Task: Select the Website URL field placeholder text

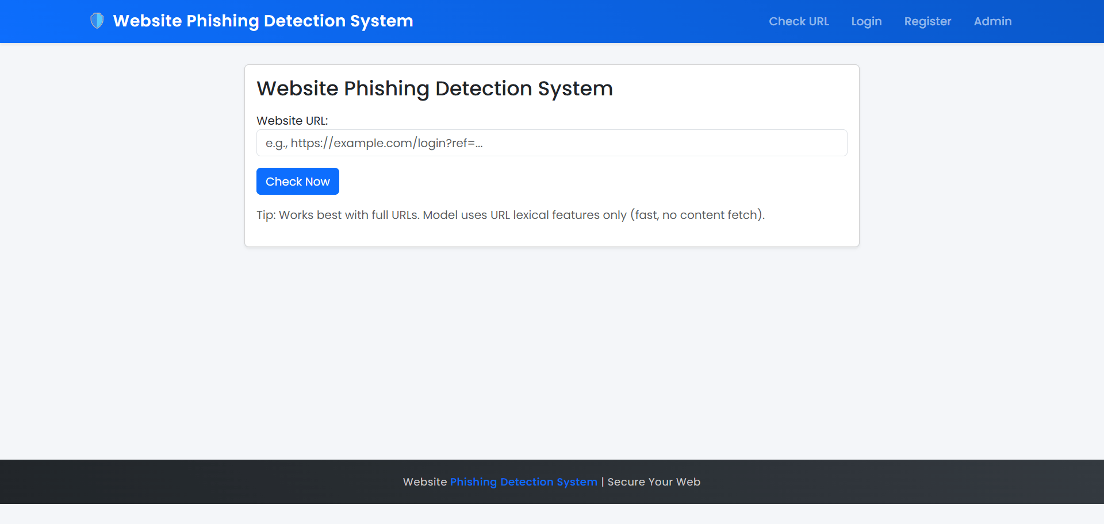Action: pos(374,142)
